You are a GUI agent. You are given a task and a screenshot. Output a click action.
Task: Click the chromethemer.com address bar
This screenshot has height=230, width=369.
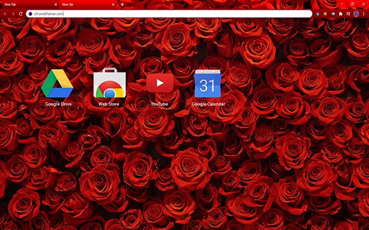(x=169, y=14)
